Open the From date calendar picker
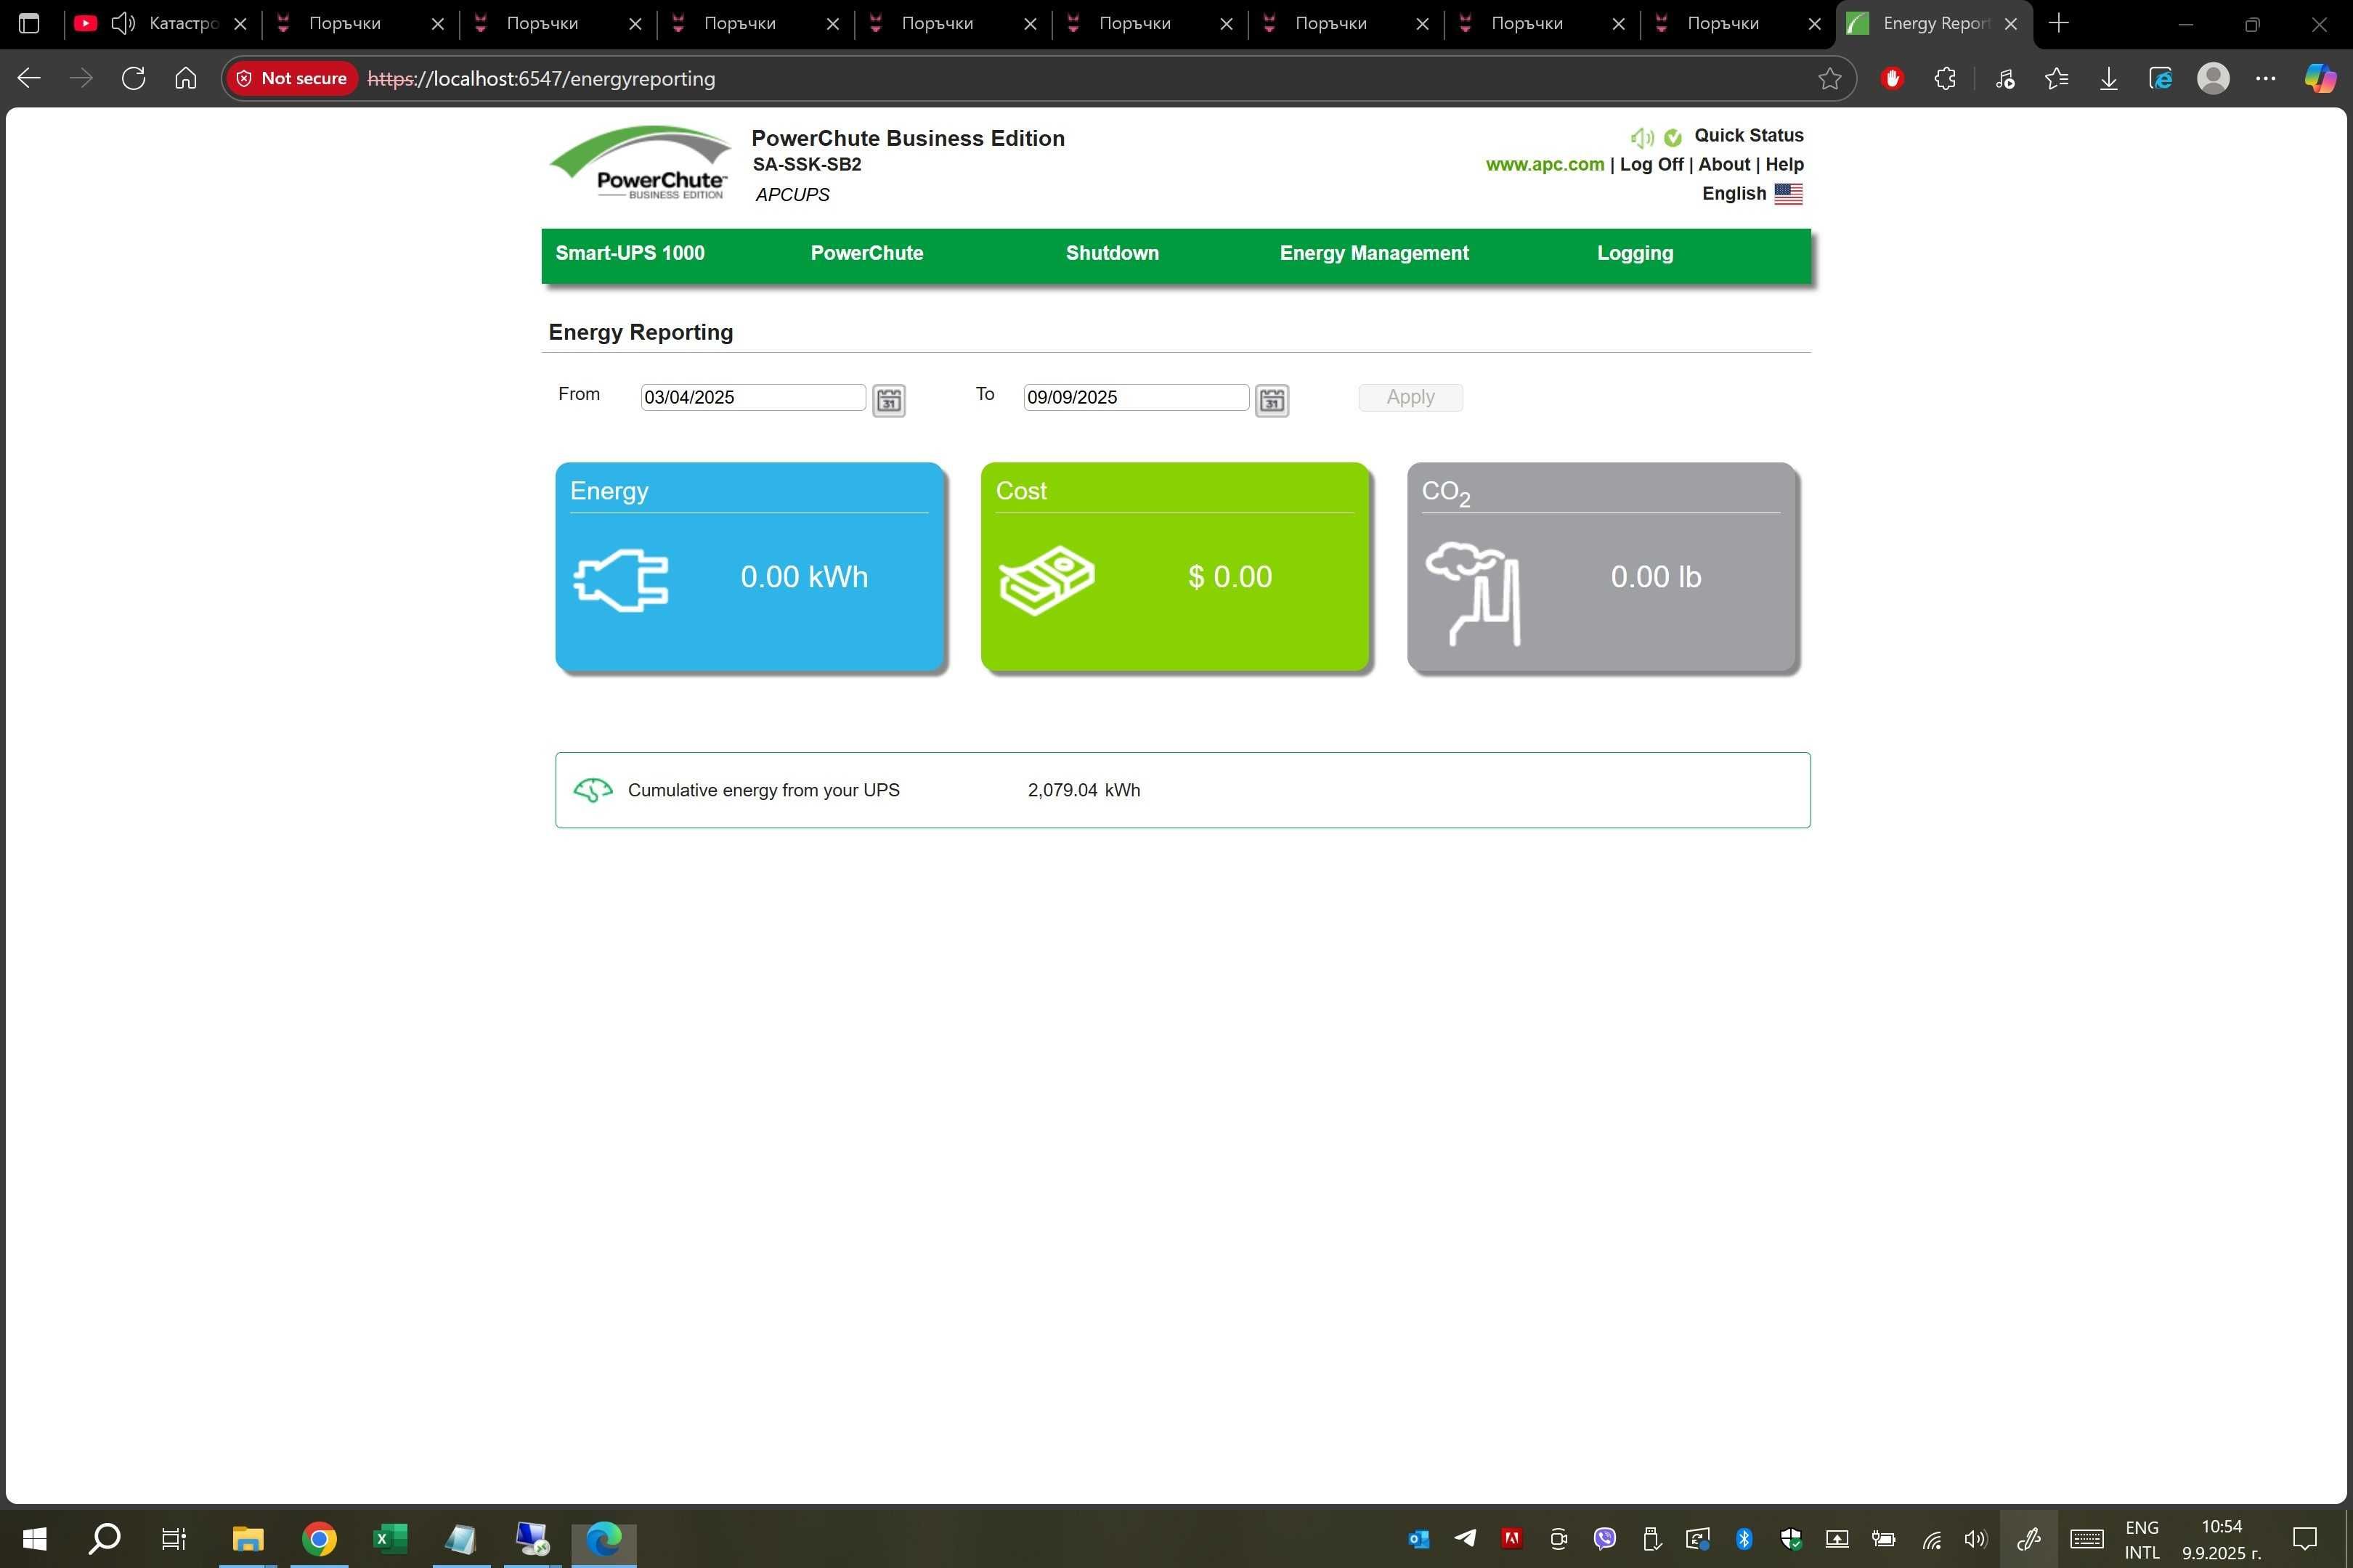This screenshot has width=2353, height=1568. [888, 400]
